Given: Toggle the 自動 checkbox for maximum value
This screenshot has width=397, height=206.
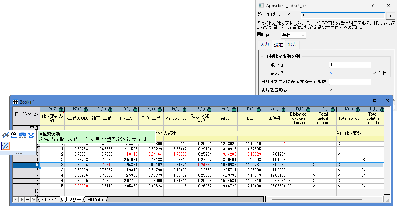Looking at the screenshot, I should pos(375,73).
